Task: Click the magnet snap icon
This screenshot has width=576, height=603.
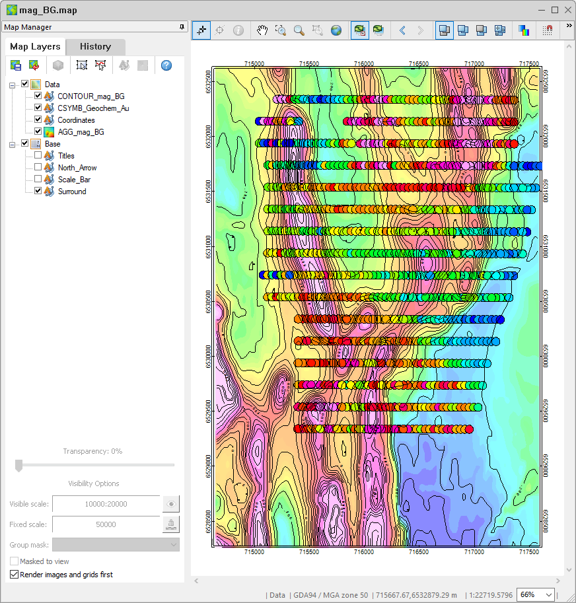Action: 548,30
